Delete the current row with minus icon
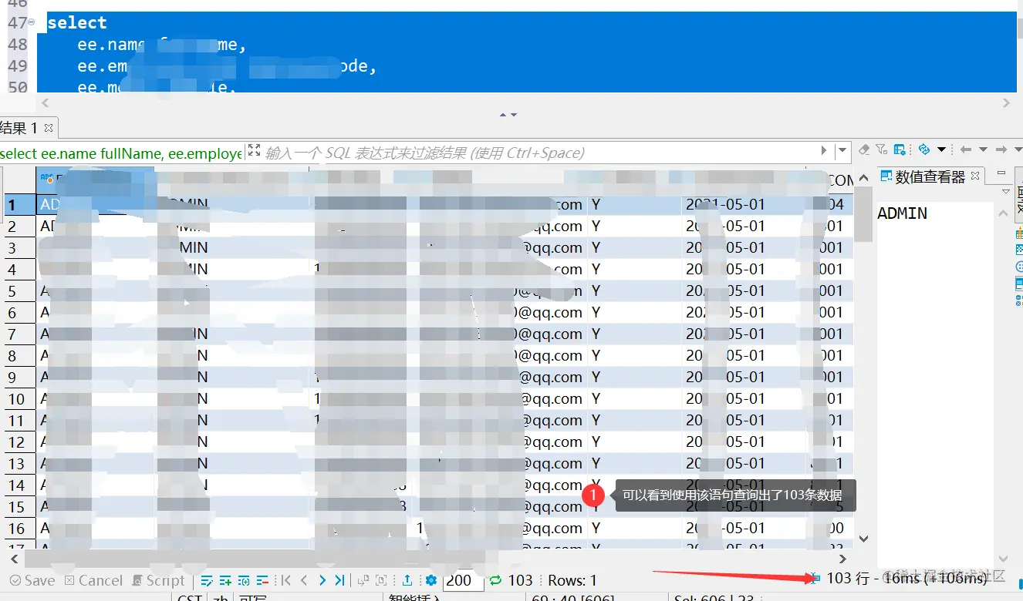This screenshot has height=601, width=1023. [x=262, y=580]
